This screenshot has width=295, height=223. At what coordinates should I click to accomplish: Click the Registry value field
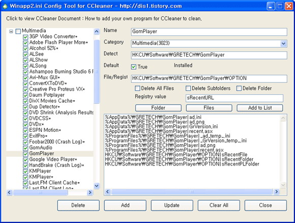pyautogui.click(x=234, y=98)
